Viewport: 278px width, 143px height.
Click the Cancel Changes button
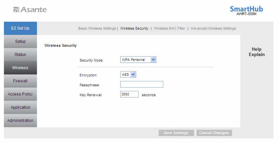coord(214,133)
